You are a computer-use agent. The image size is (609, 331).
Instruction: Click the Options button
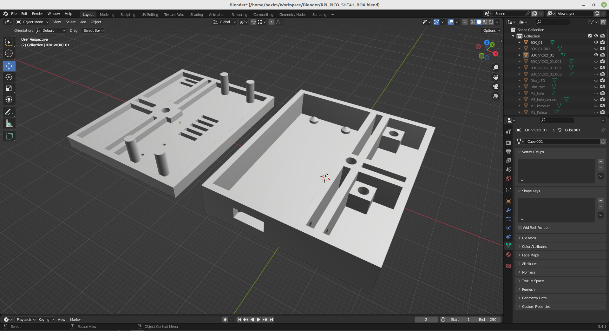coord(491,30)
